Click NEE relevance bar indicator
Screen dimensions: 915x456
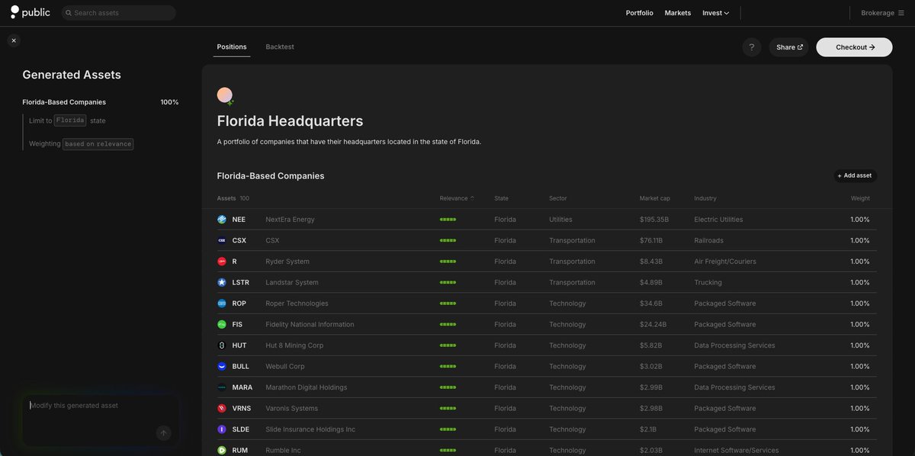[x=448, y=220]
